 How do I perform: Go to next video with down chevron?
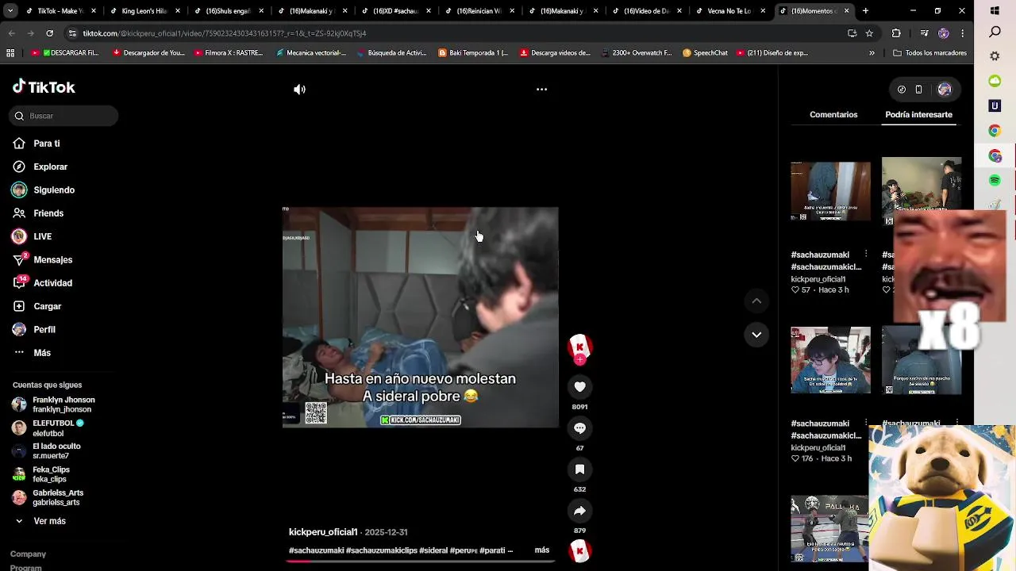[756, 335]
